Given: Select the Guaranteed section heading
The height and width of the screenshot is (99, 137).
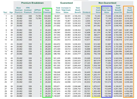Looking at the screenshot, I should pyautogui.click(x=66, y=3).
